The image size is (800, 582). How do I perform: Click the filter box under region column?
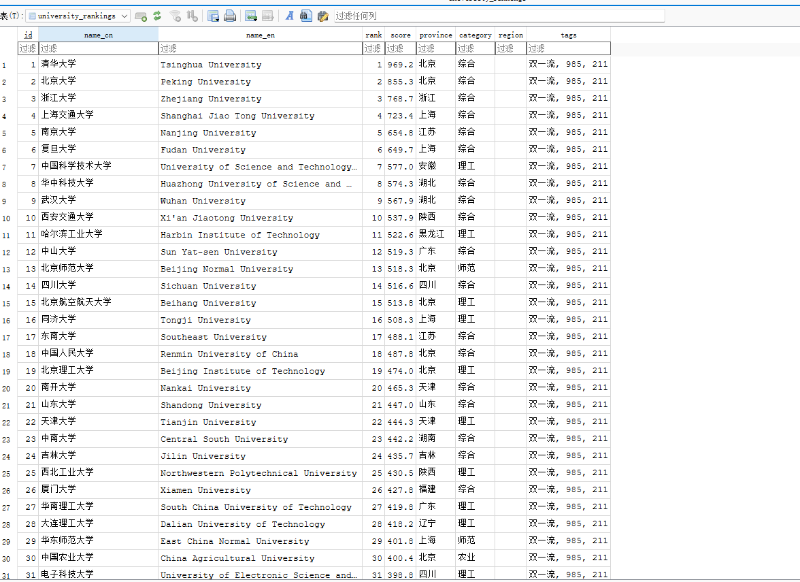[511, 48]
